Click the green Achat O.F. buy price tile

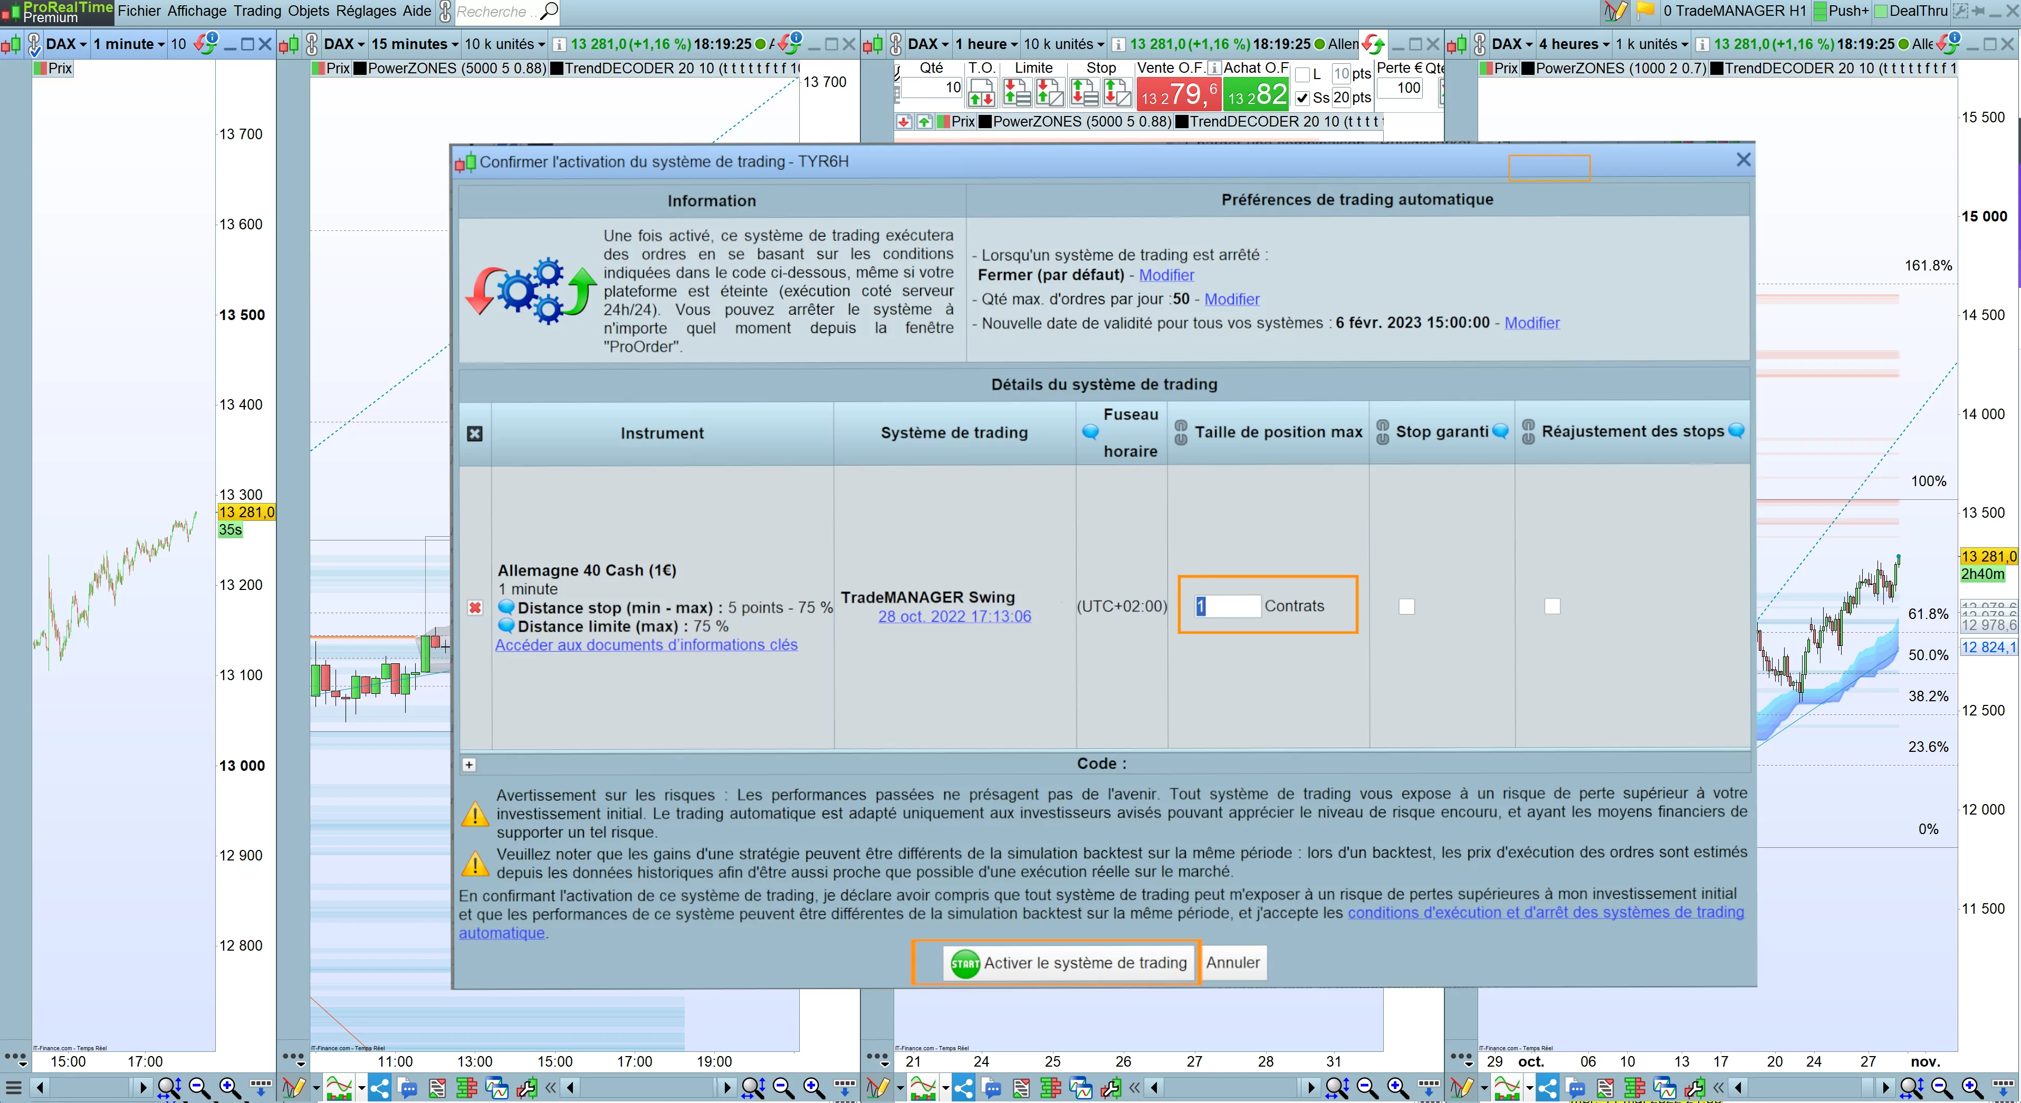click(1257, 95)
